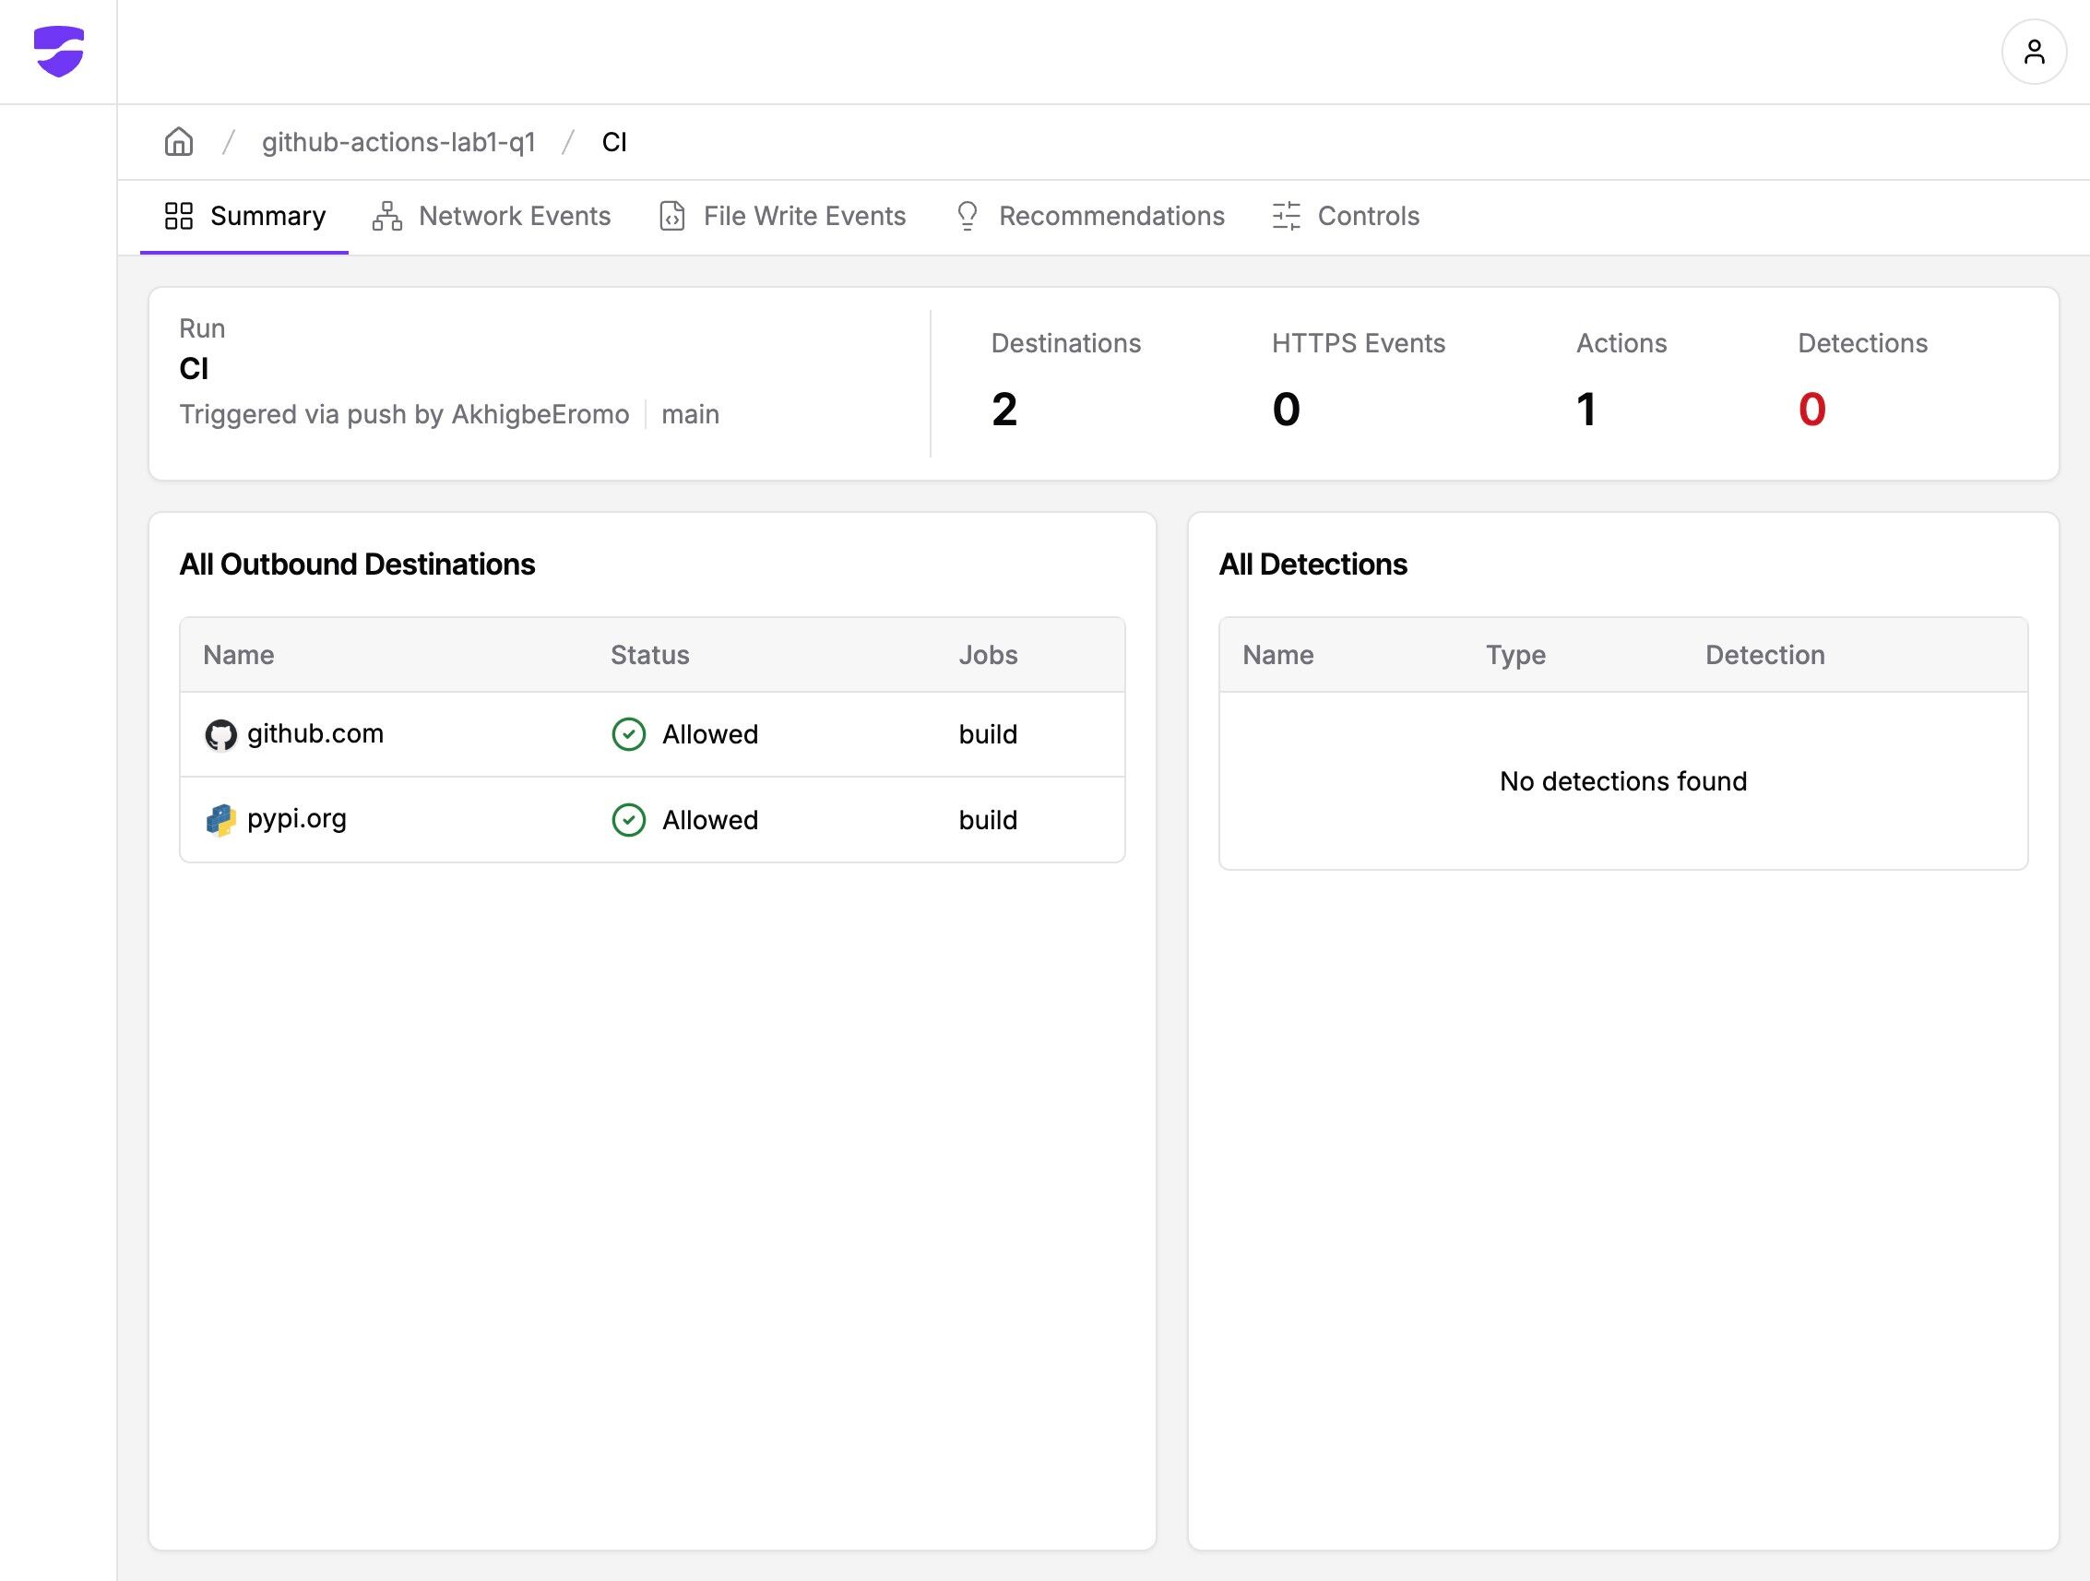Click Triggered via push by AkhigbeEromo text
Image resolution: width=2090 pixels, height=1581 pixels.
(404, 414)
